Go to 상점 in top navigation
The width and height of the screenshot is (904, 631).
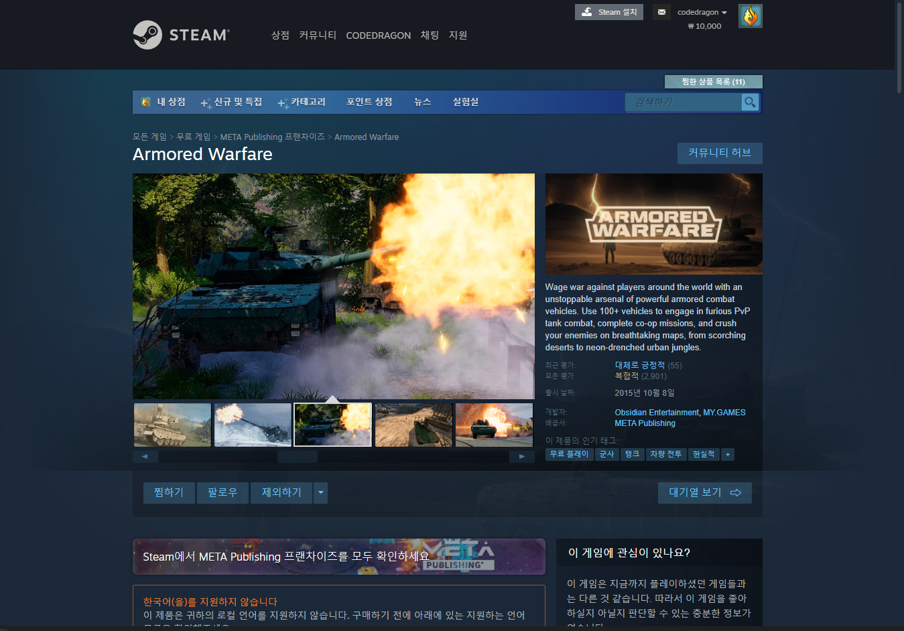[280, 35]
